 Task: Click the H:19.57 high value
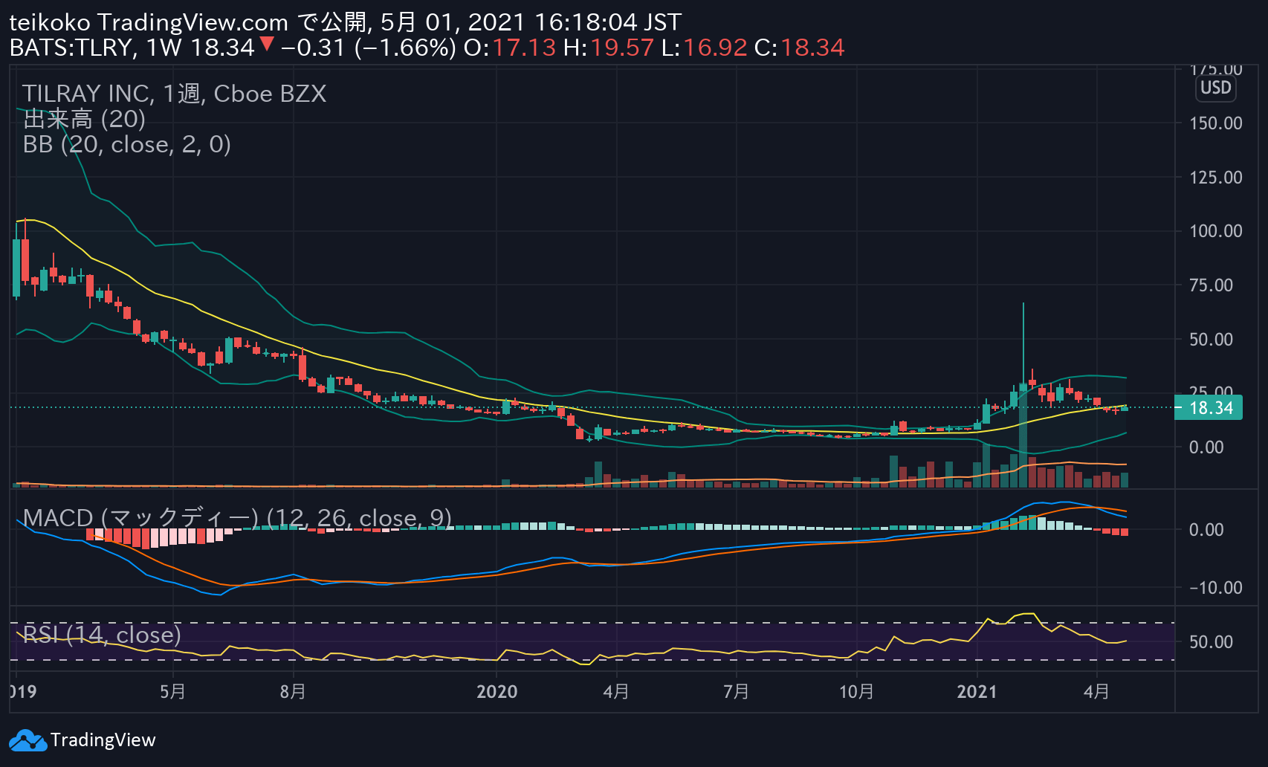tap(609, 48)
